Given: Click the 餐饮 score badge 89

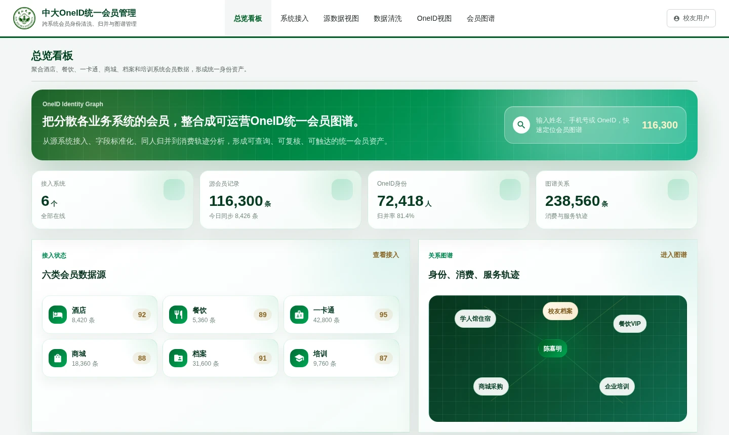Looking at the screenshot, I should pos(263,315).
